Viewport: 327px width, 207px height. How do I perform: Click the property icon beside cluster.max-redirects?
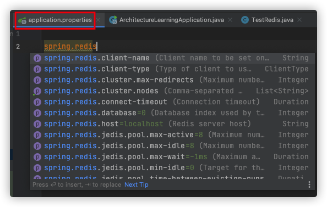pos(37,80)
